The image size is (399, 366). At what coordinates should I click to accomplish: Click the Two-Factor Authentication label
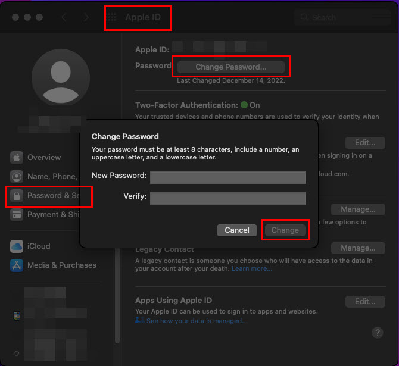click(x=186, y=105)
